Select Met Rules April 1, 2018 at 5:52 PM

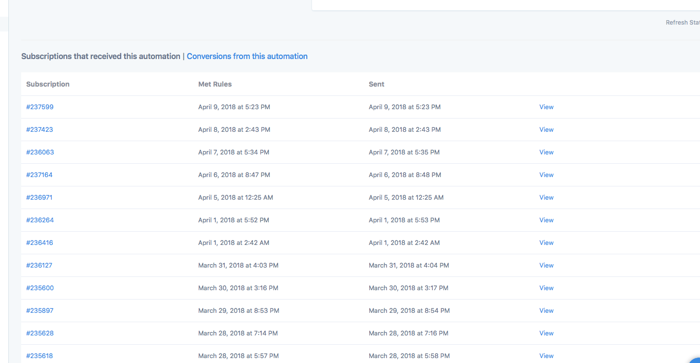point(234,220)
